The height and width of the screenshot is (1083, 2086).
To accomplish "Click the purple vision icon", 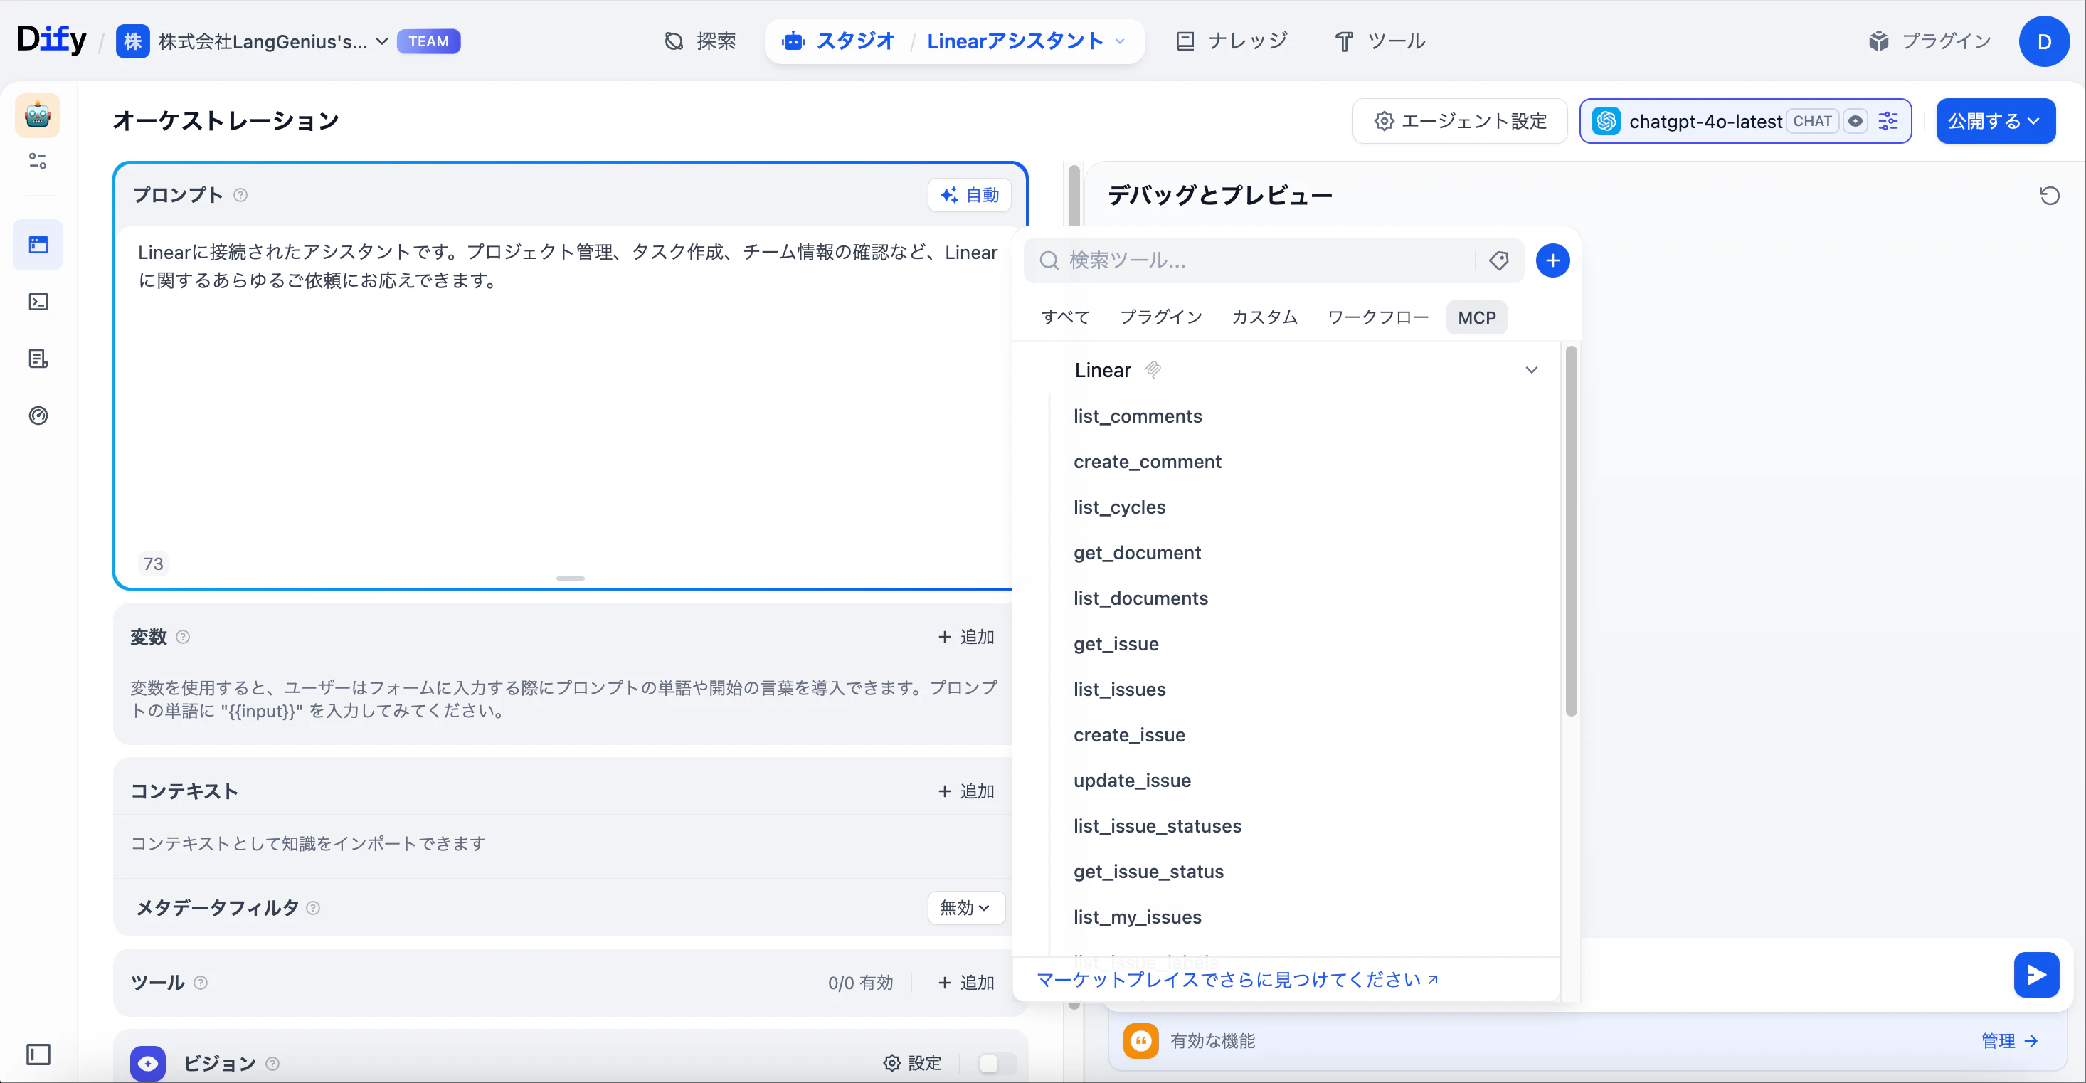I will pos(148,1063).
